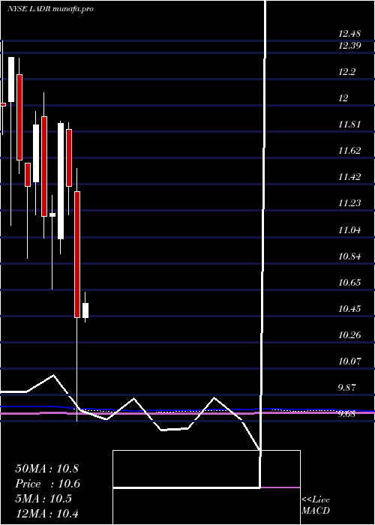The height and width of the screenshot is (525, 375).
Task: Click the 11.81 price axis label
Action: pyautogui.click(x=349, y=124)
